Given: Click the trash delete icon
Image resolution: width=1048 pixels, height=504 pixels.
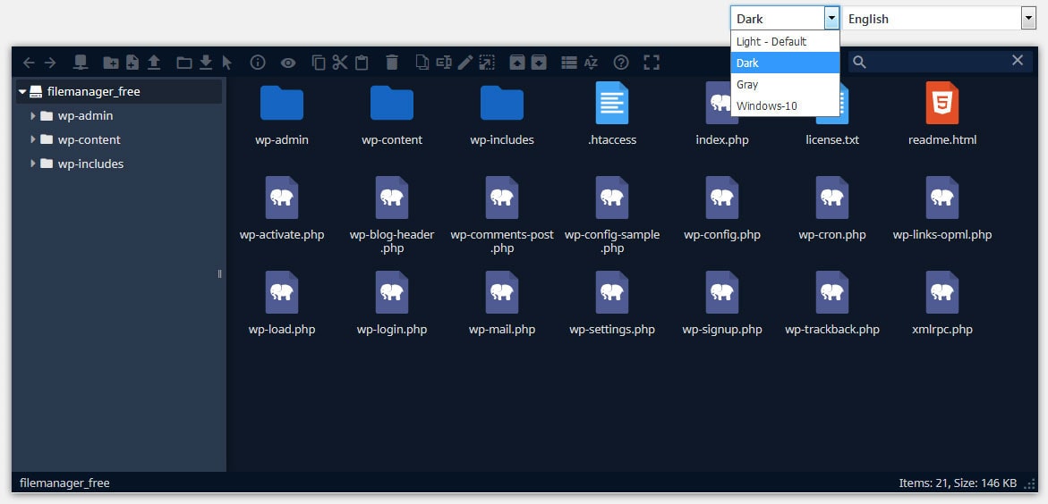Looking at the screenshot, I should 391,63.
